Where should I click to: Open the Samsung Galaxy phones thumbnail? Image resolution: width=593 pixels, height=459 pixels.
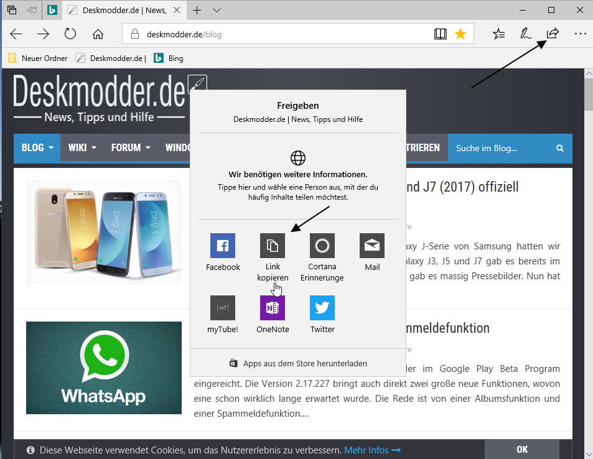[104, 232]
